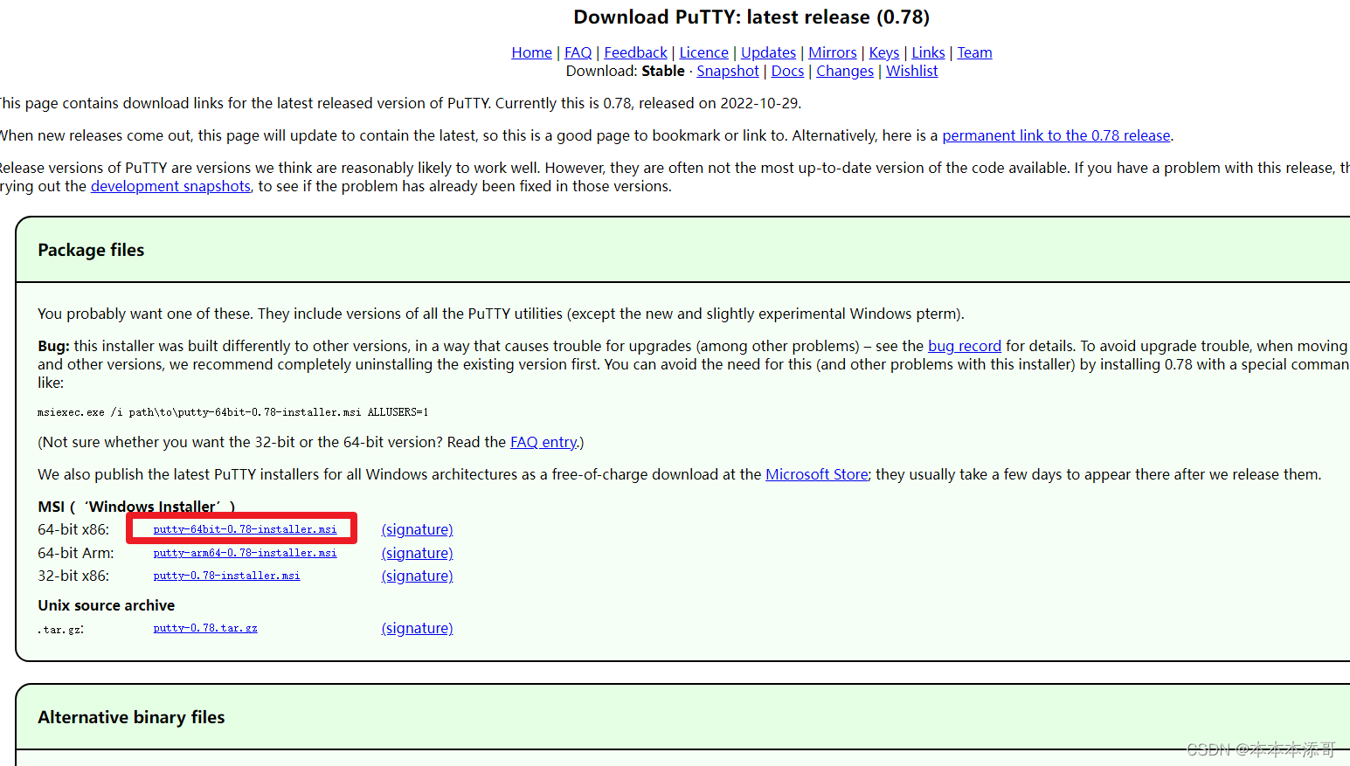
Task: Open the Links page link
Action: pyautogui.click(x=928, y=52)
